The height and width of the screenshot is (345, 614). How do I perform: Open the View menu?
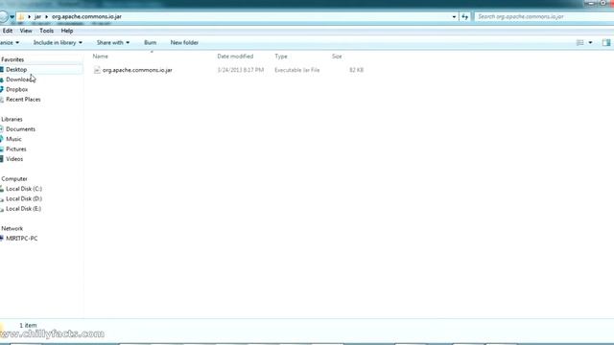[26, 31]
